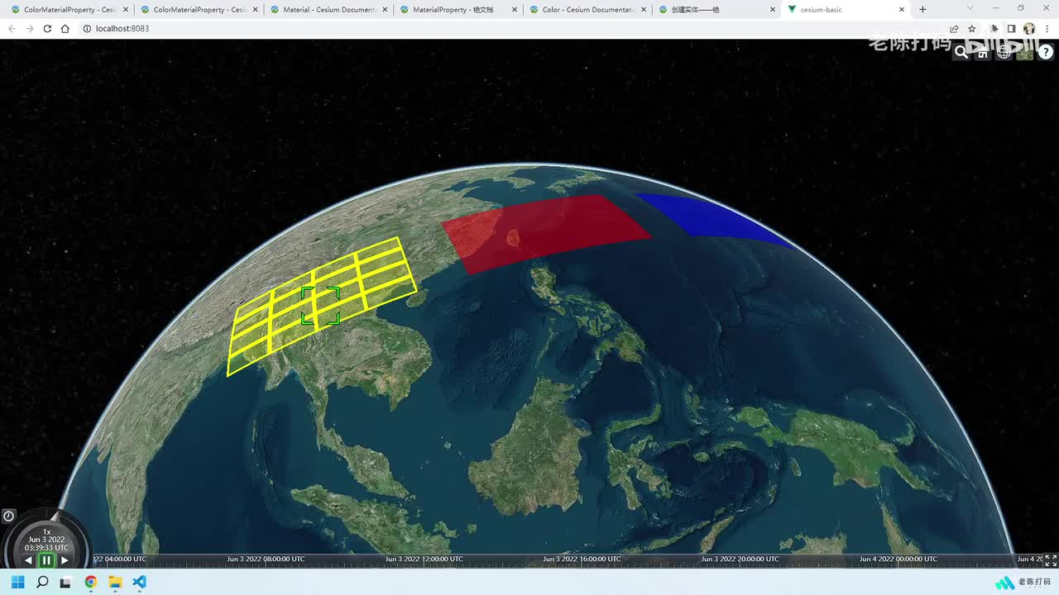
Task: Open the Cesium geocoder search button
Action: [x=961, y=51]
